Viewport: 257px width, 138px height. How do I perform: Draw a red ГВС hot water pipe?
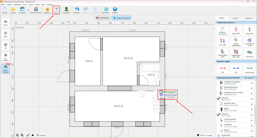pos(222,68)
